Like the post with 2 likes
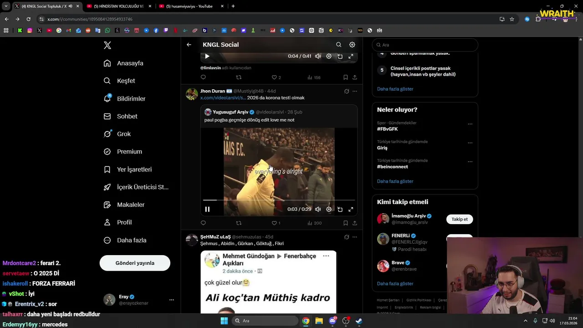The width and height of the screenshot is (583, 328). [x=276, y=77]
